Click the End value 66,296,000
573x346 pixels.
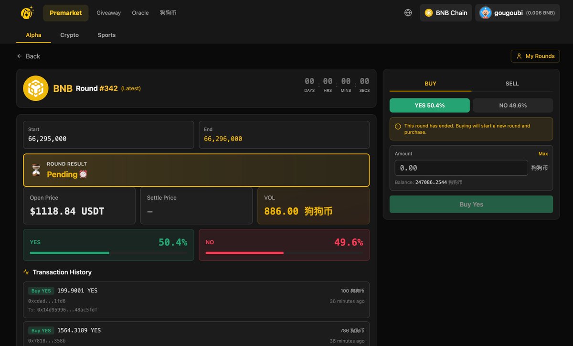click(x=223, y=139)
